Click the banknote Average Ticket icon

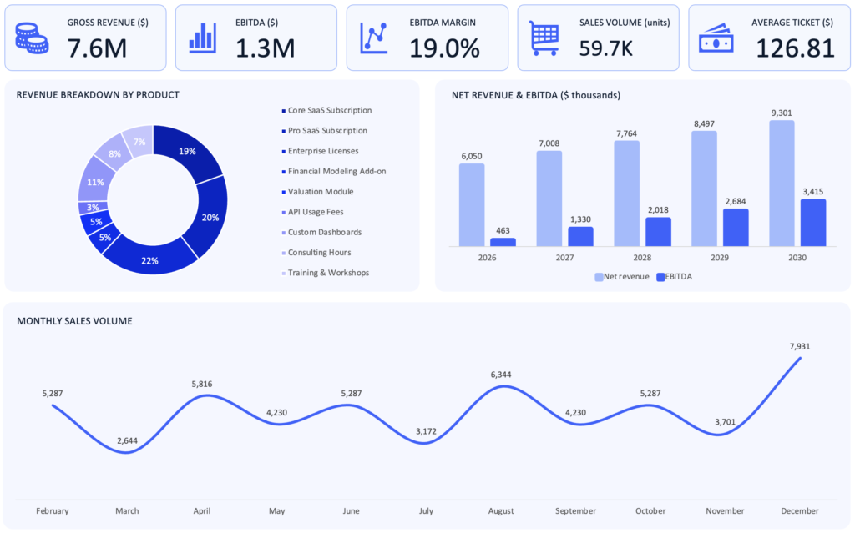[x=716, y=38]
